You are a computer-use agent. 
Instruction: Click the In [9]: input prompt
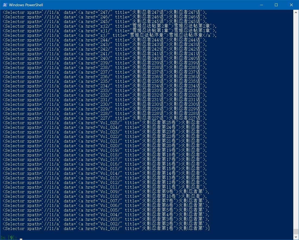coord(9,238)
